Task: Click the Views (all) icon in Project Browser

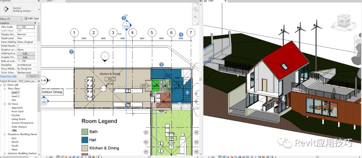Action: [5, 85]
